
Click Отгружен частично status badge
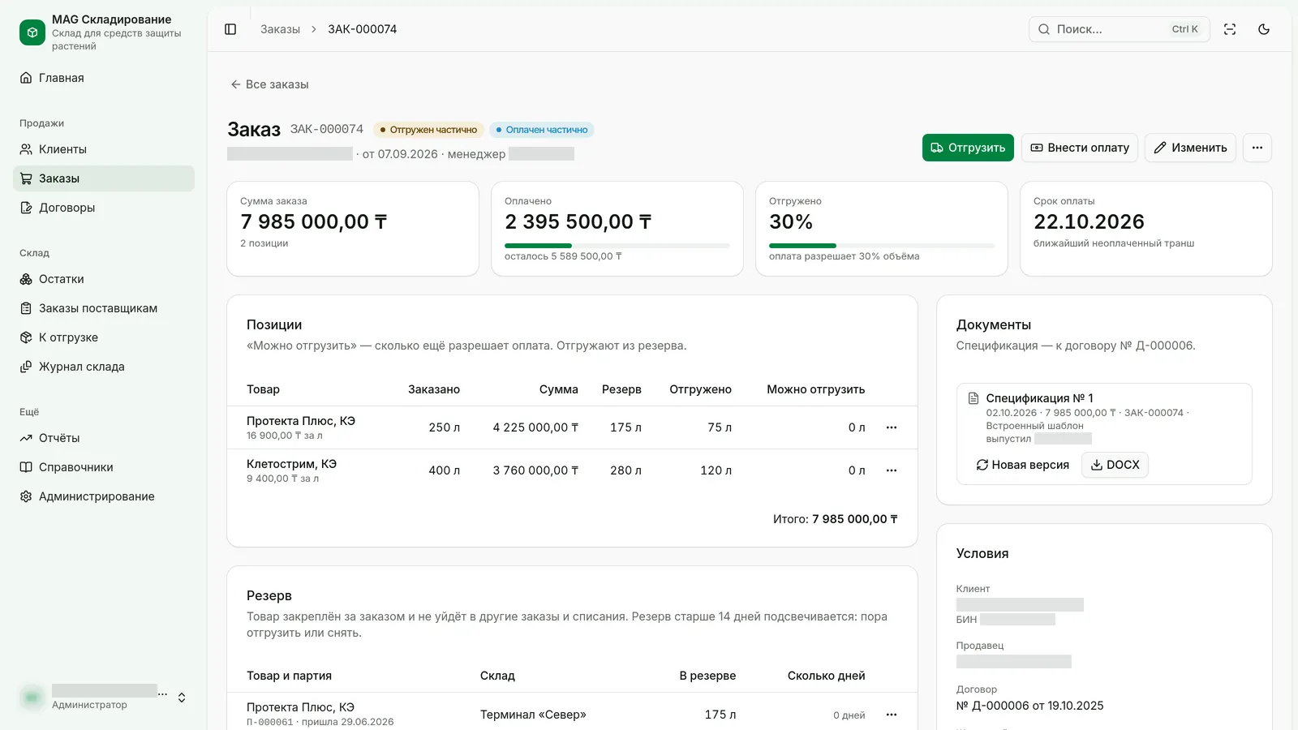pos(428,130)
